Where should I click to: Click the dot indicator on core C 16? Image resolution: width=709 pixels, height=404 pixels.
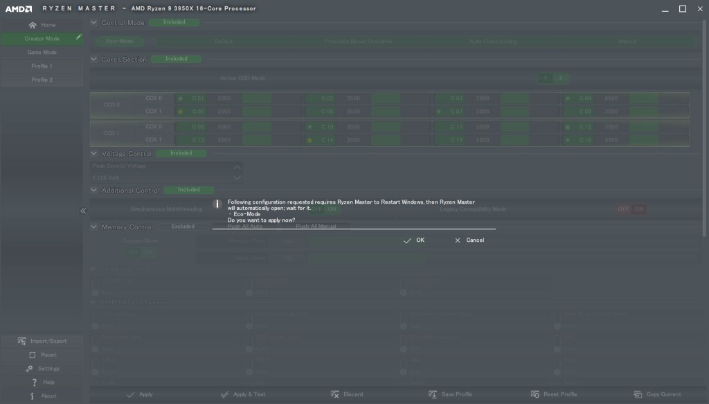tap(568, 140)
